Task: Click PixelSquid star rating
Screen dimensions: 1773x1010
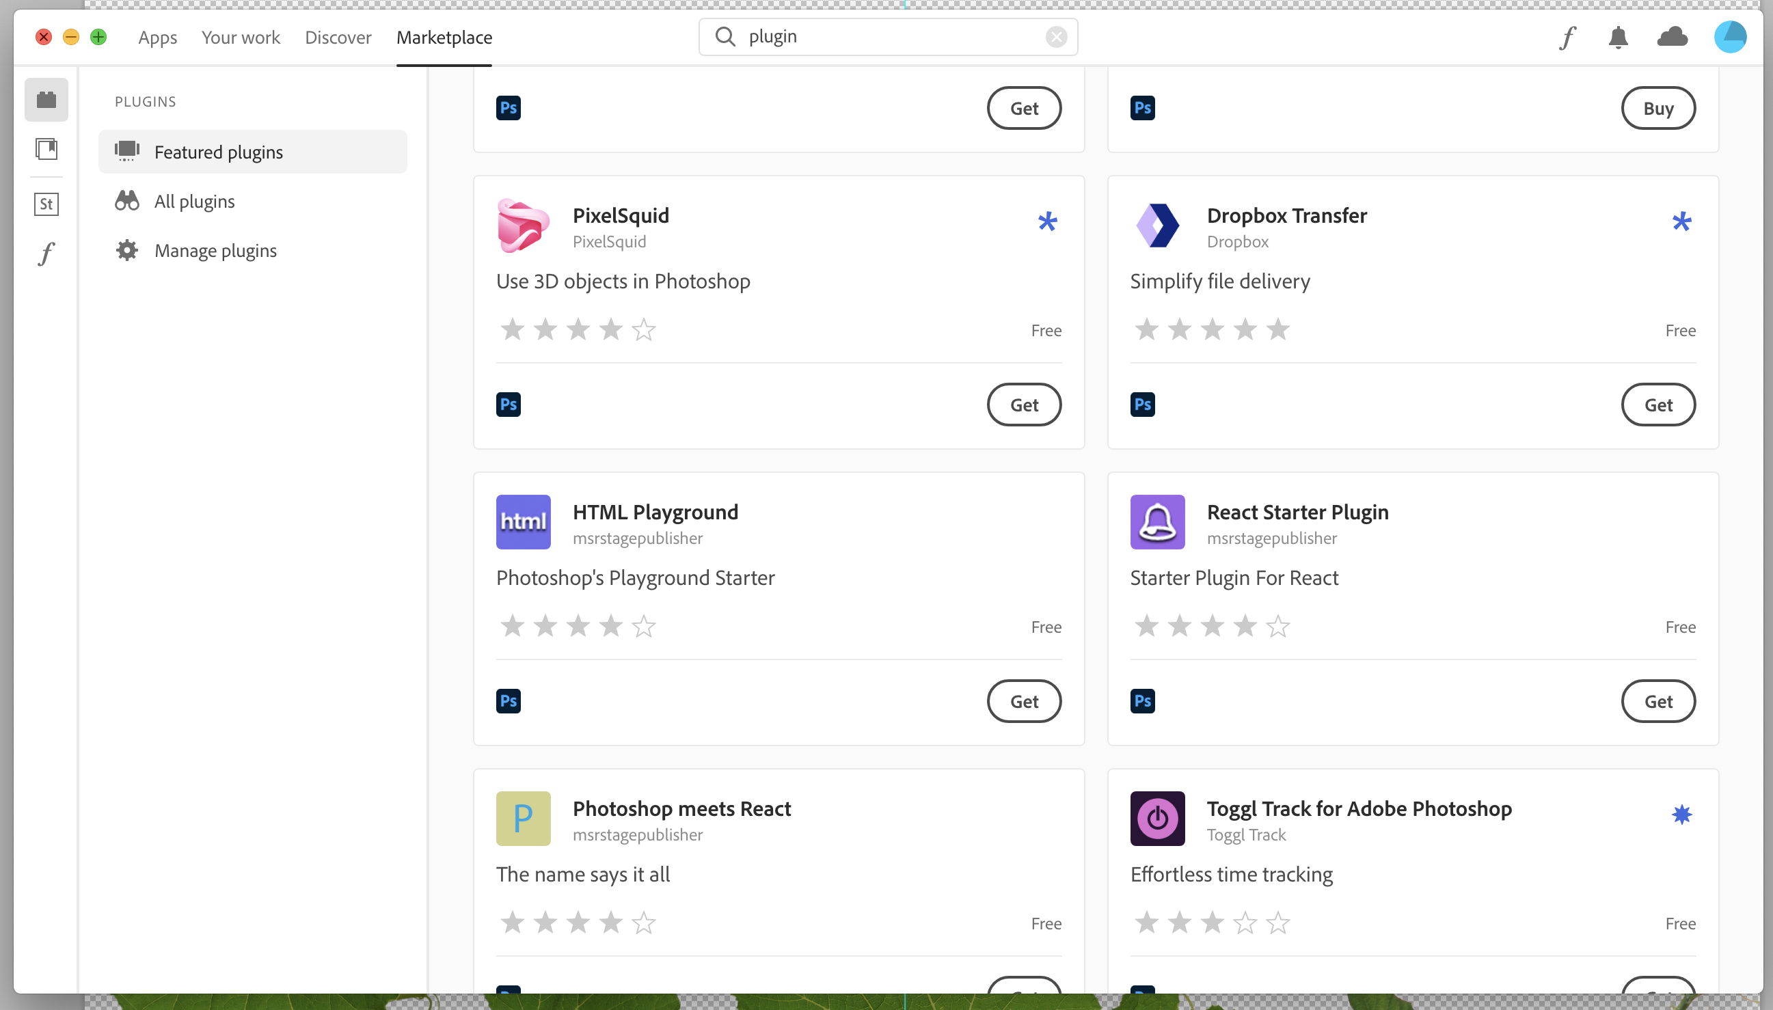Action: point(578,329)
